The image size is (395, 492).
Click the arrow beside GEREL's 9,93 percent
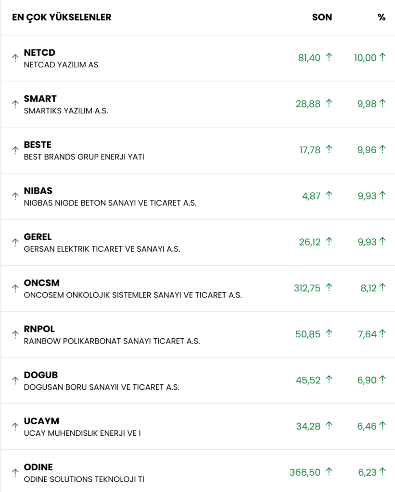point(382,242)
